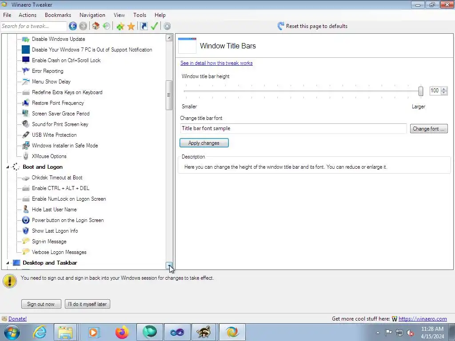Click the Power button on Login Screen icon
Image resolution: width=455 pixels, height=341 pixels.
click(x=26, y=220)
